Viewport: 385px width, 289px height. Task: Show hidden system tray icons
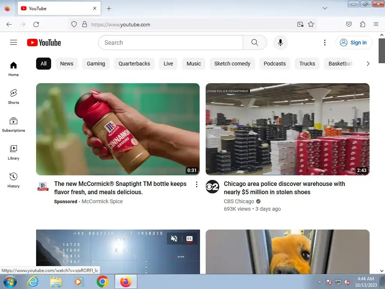coord(320,282)
